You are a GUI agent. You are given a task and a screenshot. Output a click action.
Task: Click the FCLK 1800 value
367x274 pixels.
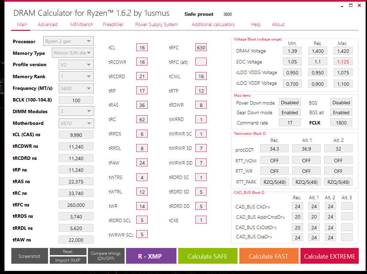coord(341,122)
